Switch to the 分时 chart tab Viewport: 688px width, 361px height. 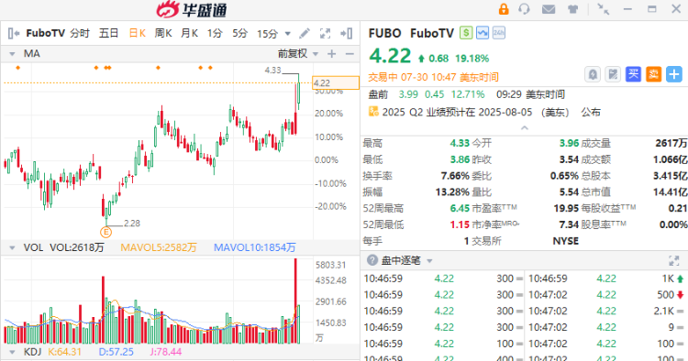80,33
